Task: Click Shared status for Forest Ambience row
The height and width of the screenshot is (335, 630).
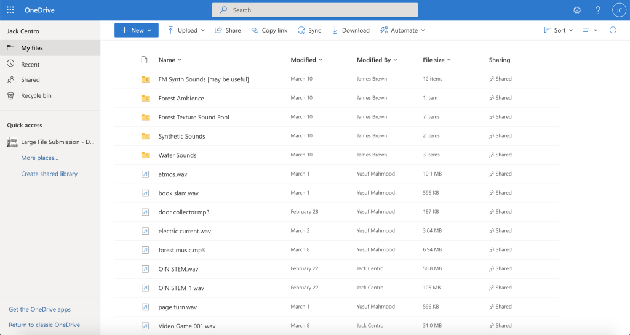Action: click(500, 98)
